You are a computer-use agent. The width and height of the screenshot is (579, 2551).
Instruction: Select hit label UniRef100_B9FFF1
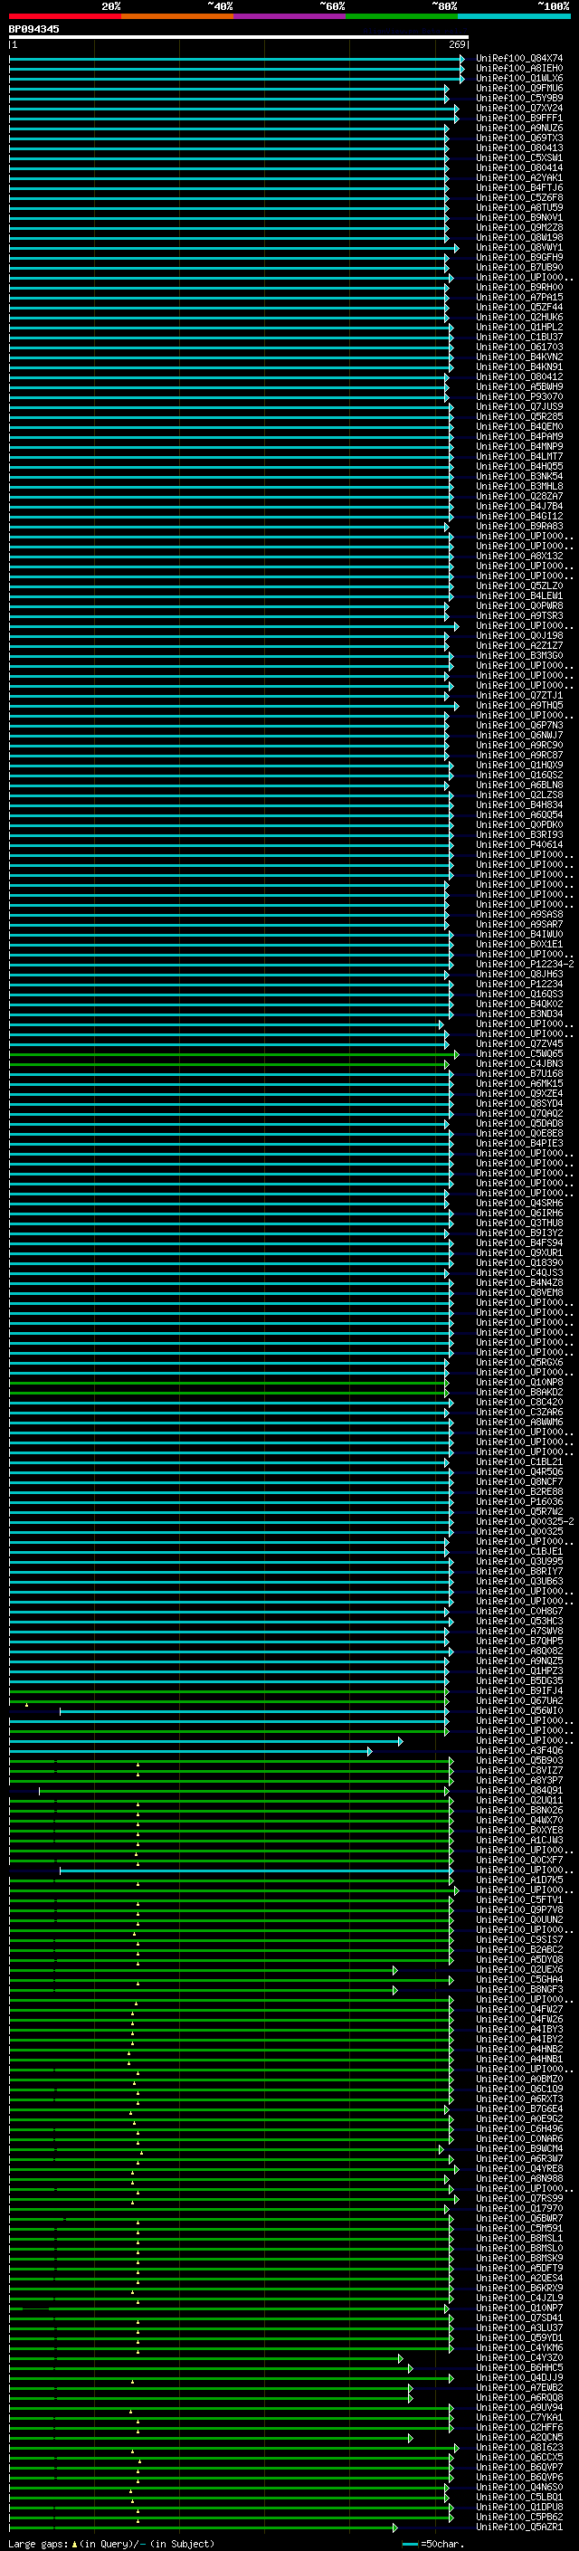pyautogui.click(x=518, y=118)
